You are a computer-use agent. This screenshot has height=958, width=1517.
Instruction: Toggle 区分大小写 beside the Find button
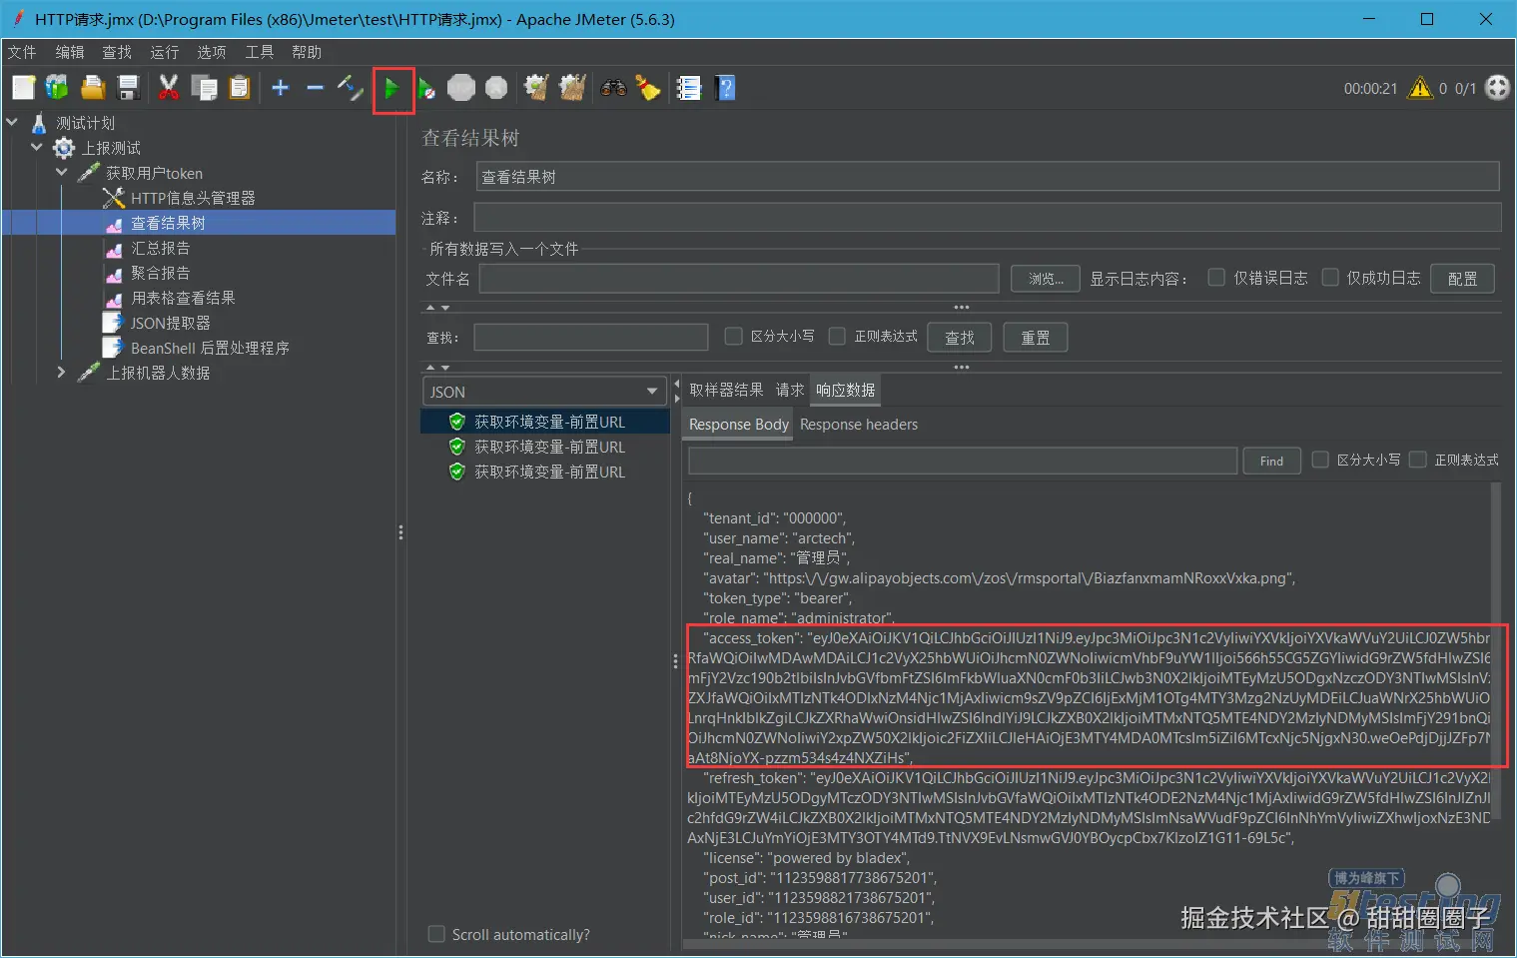point(1320,460)
